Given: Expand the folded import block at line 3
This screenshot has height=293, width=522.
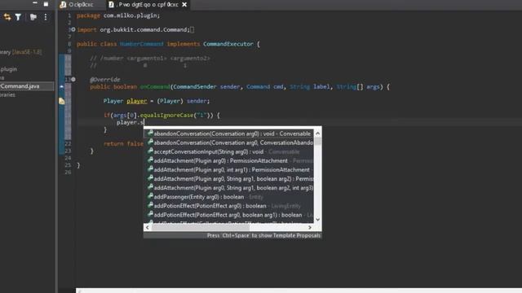Looking at the screenshot, I should click(x=73, y=29).
